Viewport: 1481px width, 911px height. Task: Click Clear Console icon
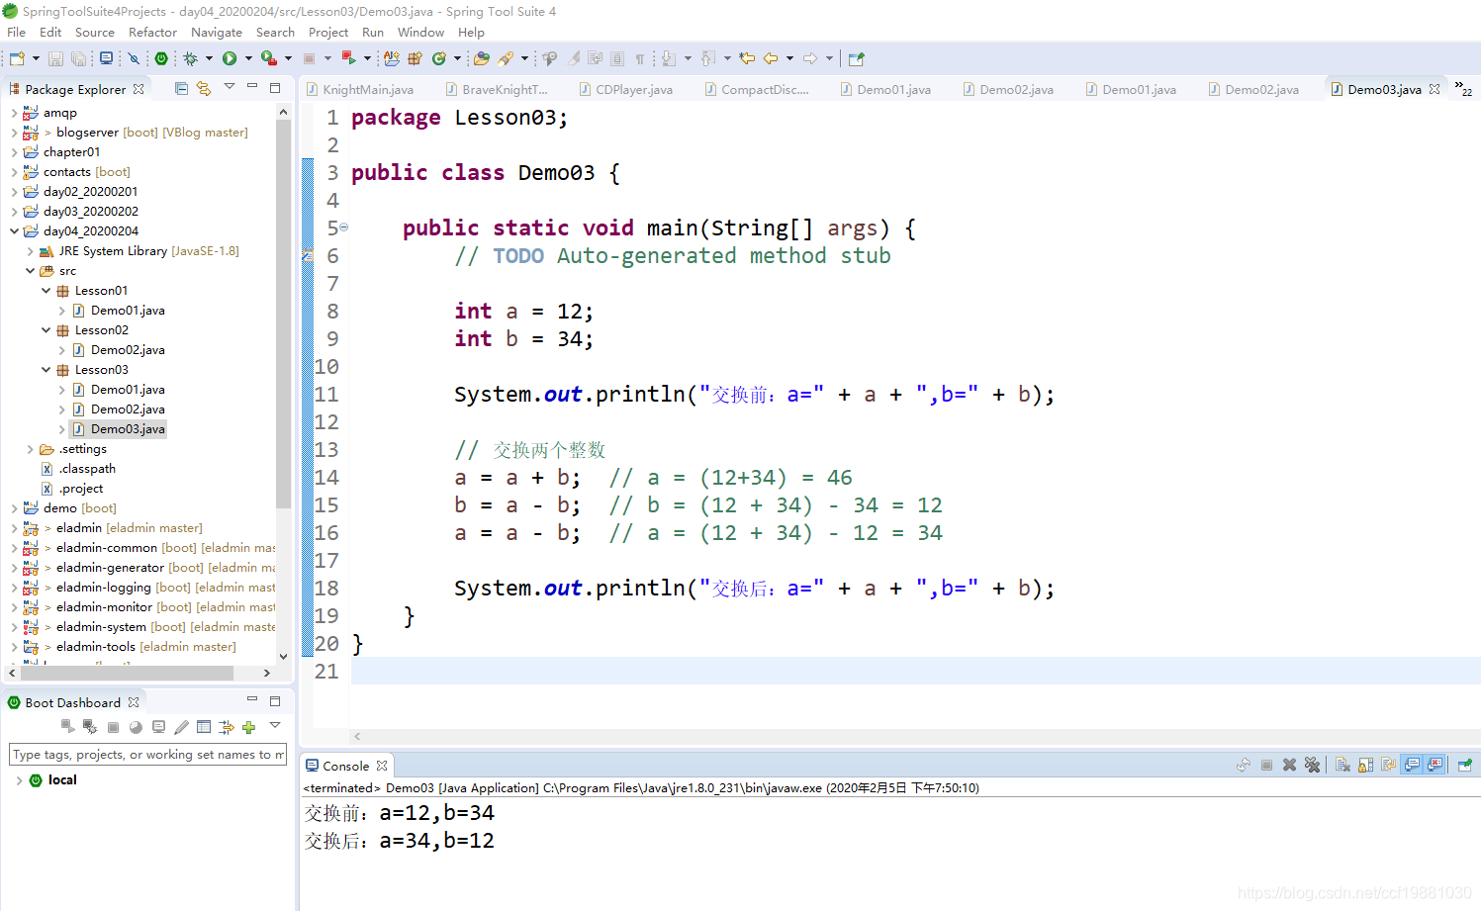pyautogui.click(x=1342, y=765)
